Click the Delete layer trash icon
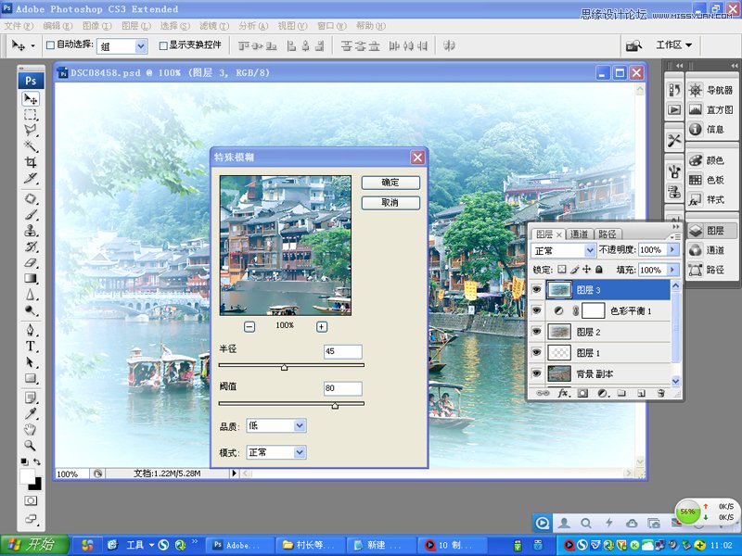 click(x=660, y=393)
